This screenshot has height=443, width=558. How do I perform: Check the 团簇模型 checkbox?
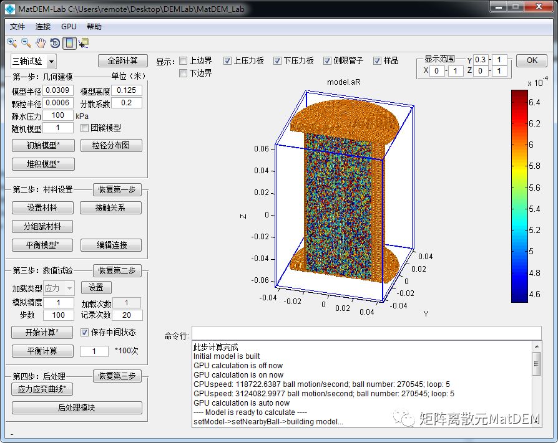[x=86, y=128]
